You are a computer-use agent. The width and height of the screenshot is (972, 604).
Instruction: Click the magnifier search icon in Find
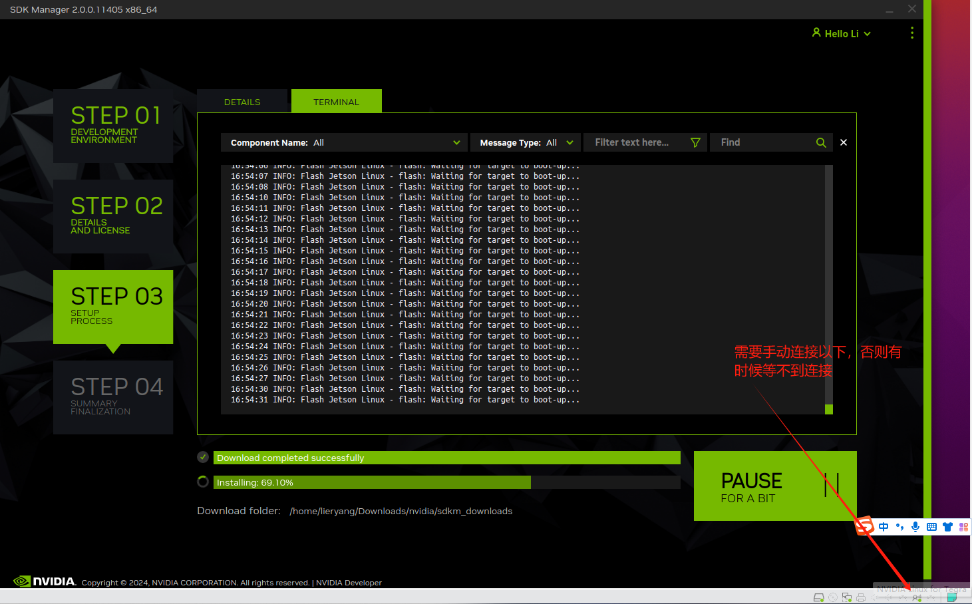click(x=821, y=142)
